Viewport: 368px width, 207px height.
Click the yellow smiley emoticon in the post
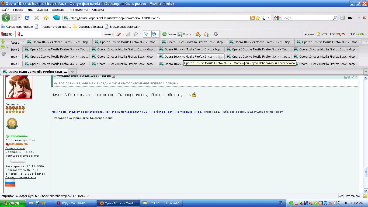pos(194,95)
